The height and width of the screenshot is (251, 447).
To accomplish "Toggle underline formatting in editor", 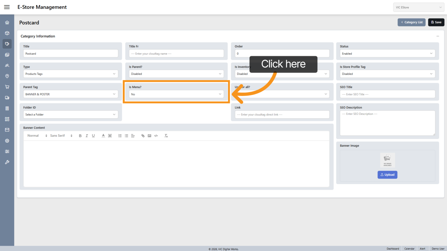I will click(93, 136).
